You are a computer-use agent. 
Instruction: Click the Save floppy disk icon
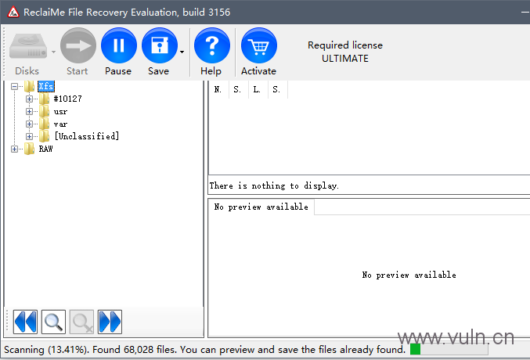[160, 45]
